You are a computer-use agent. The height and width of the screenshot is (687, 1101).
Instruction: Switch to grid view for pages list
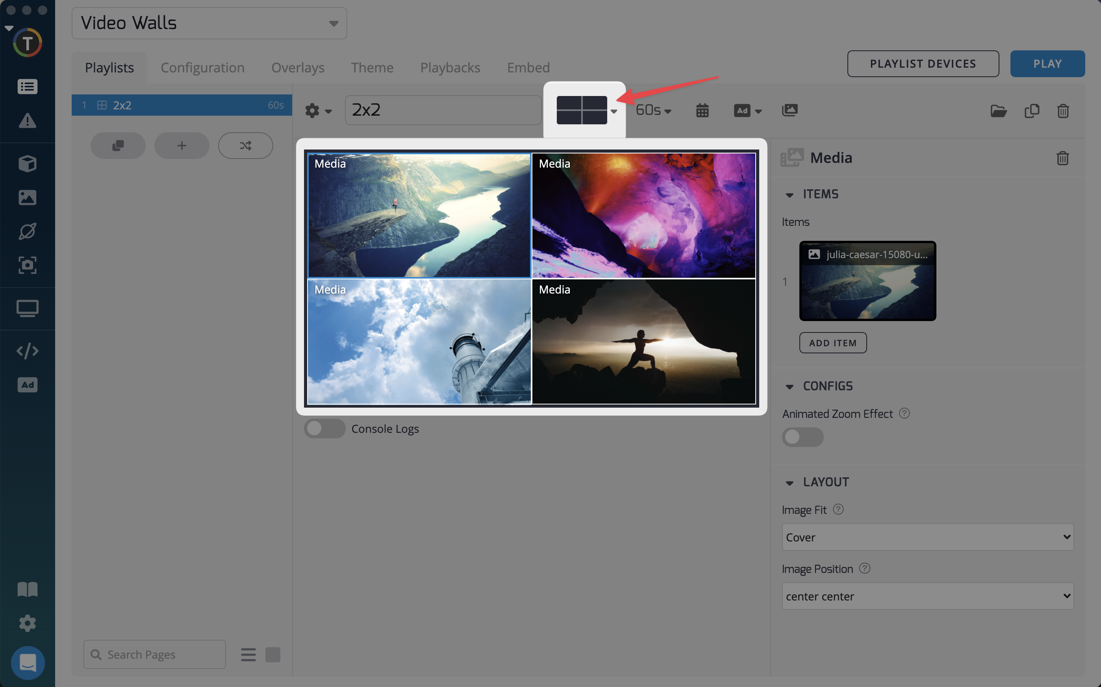(x=273, y=655)
